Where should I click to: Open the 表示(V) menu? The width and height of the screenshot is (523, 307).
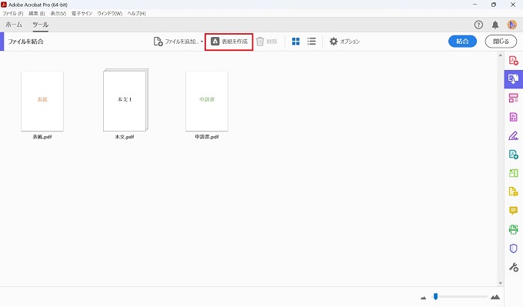(58, 13)
